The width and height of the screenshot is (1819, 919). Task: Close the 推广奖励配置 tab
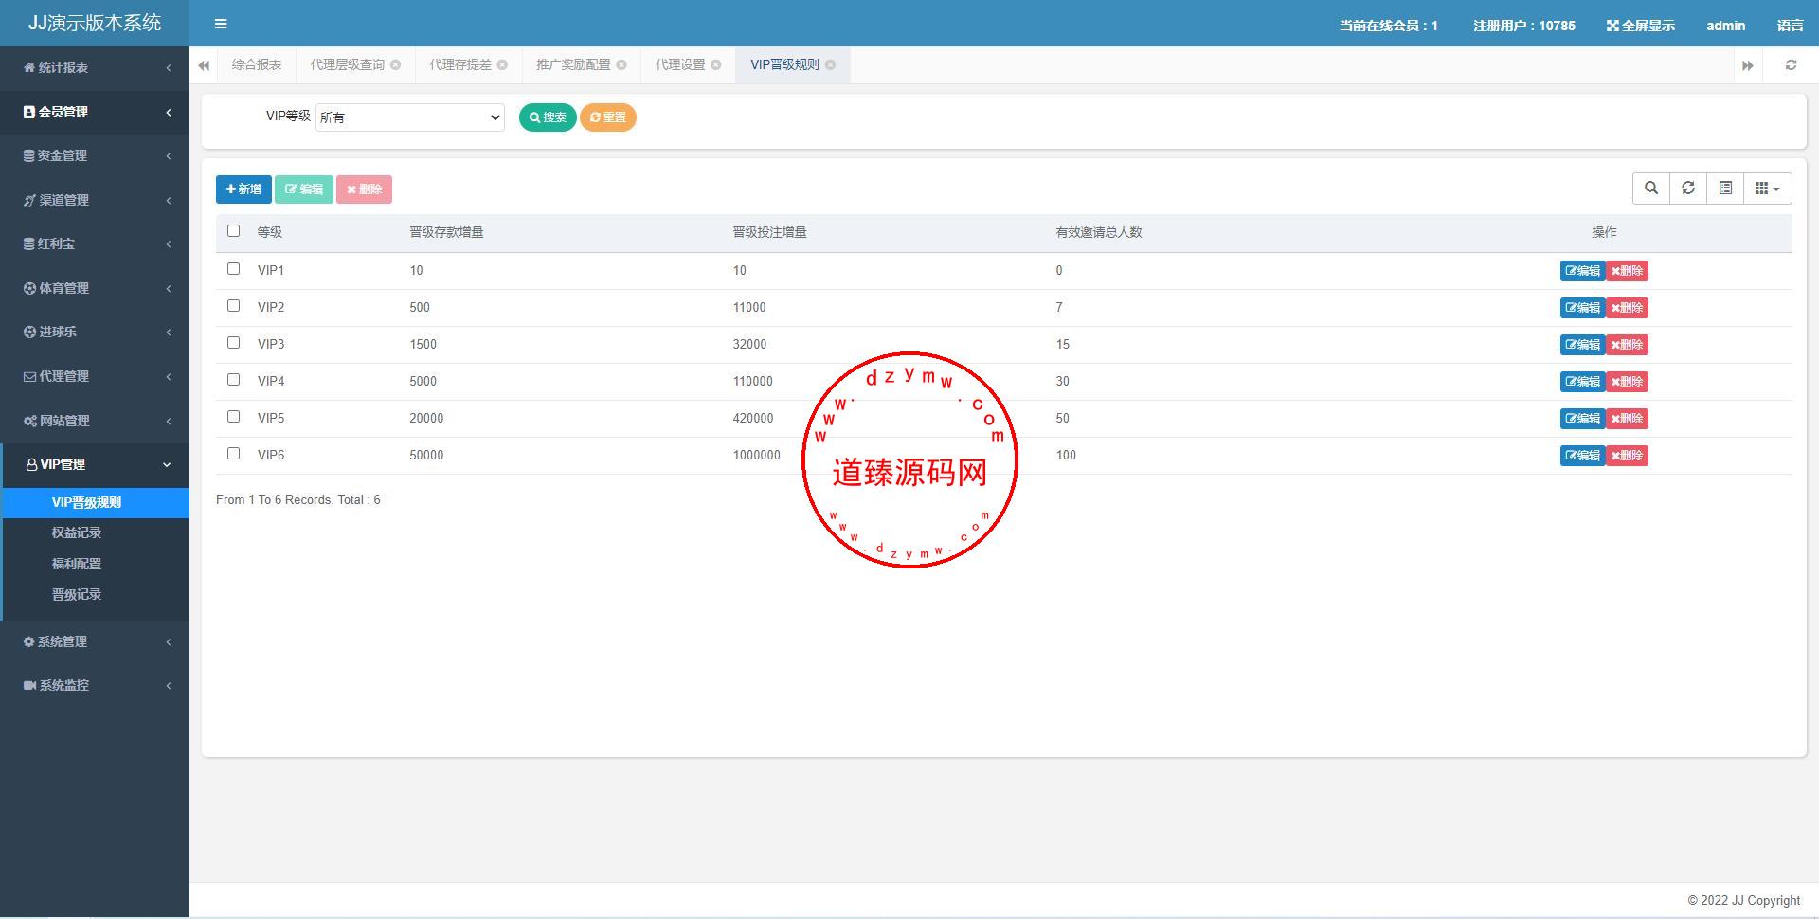(621, 64)
